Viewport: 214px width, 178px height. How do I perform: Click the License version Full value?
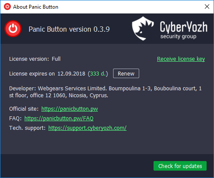[x=56, y=59]
